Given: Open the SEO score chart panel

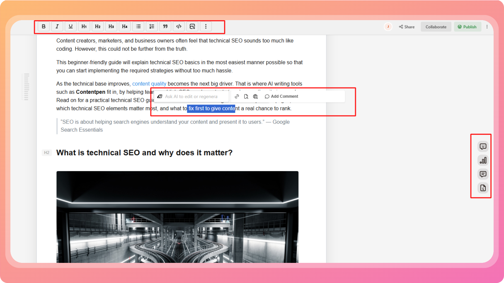Looking at the screenshot, I should [483, 160].
